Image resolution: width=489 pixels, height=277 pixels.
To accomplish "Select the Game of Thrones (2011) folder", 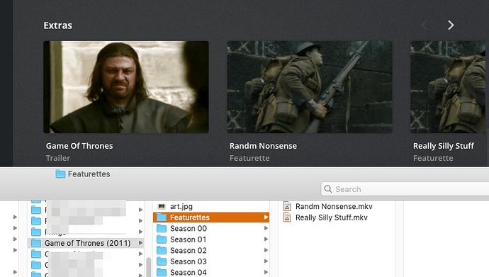I will pyautogui.click(x=86, y=243).
